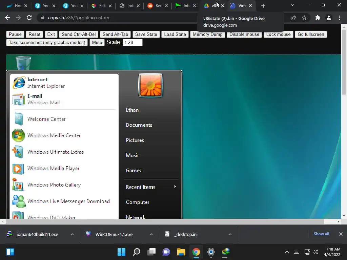Click the user account flower picture
This screenshot has height=260, width=347.
pos(150,85)
